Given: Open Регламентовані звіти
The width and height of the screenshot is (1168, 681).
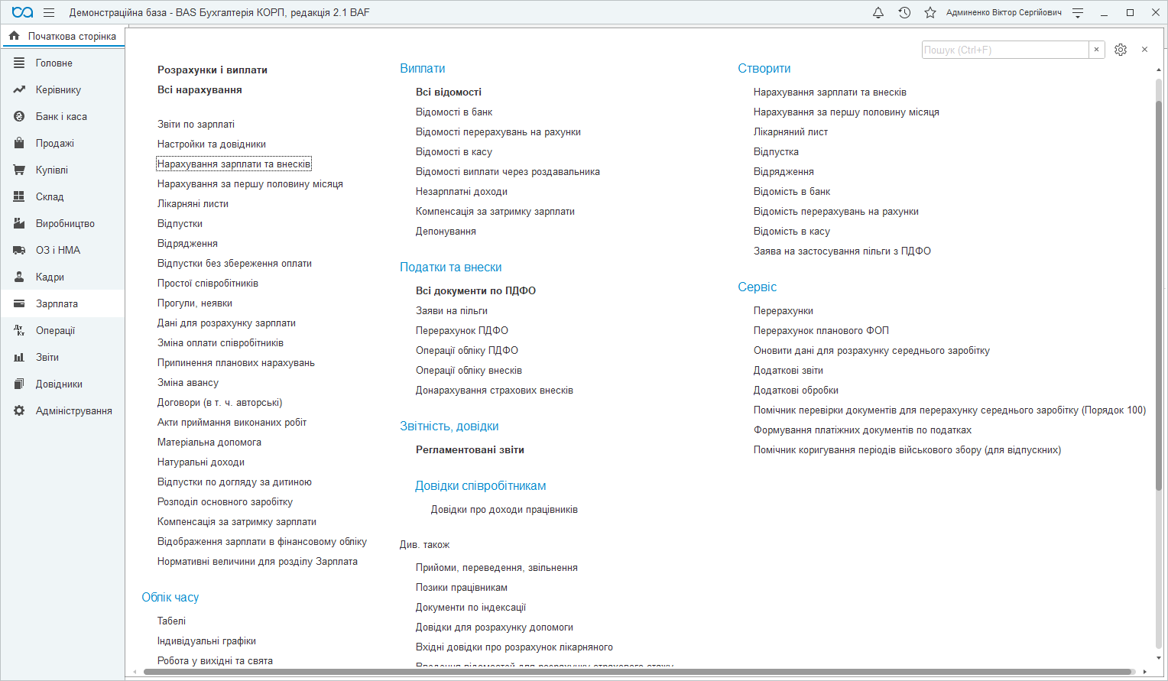Looking at the screenshot, I should (470, 449).
